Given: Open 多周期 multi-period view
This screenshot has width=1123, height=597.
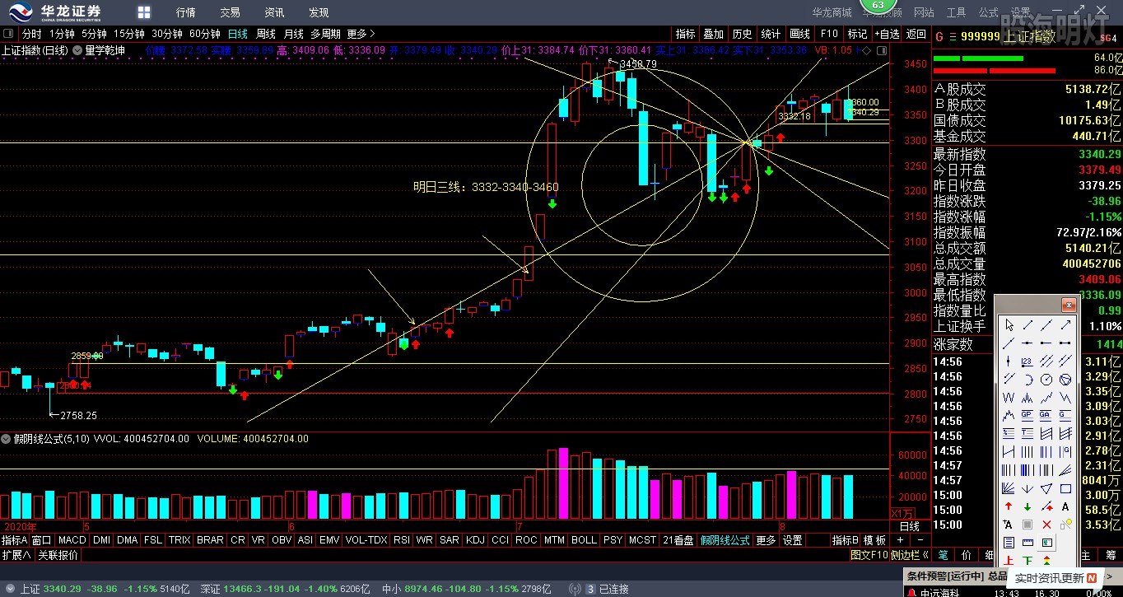Looking at the screenshot, I should (x=325, y=34).
